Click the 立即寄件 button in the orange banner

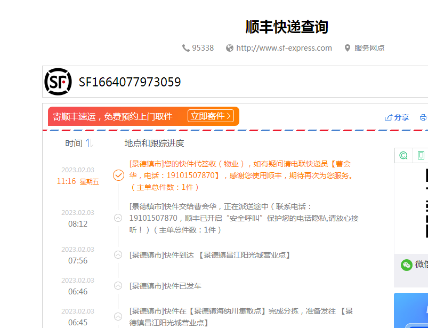211,116
